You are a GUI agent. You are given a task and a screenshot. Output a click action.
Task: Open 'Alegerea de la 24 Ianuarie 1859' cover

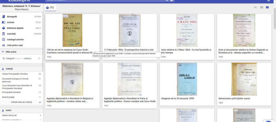point(187,79)
